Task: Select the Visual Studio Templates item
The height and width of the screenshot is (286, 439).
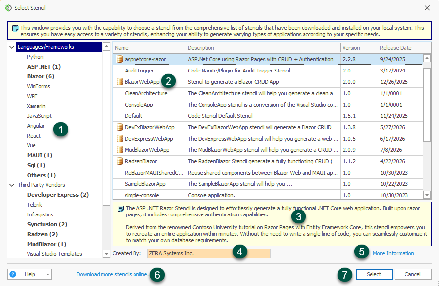Action: (x=54, y=254)
